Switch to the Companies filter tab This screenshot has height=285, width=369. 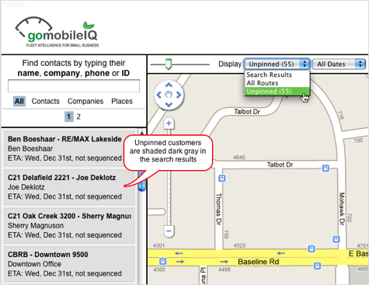click(x=85, y=101)
